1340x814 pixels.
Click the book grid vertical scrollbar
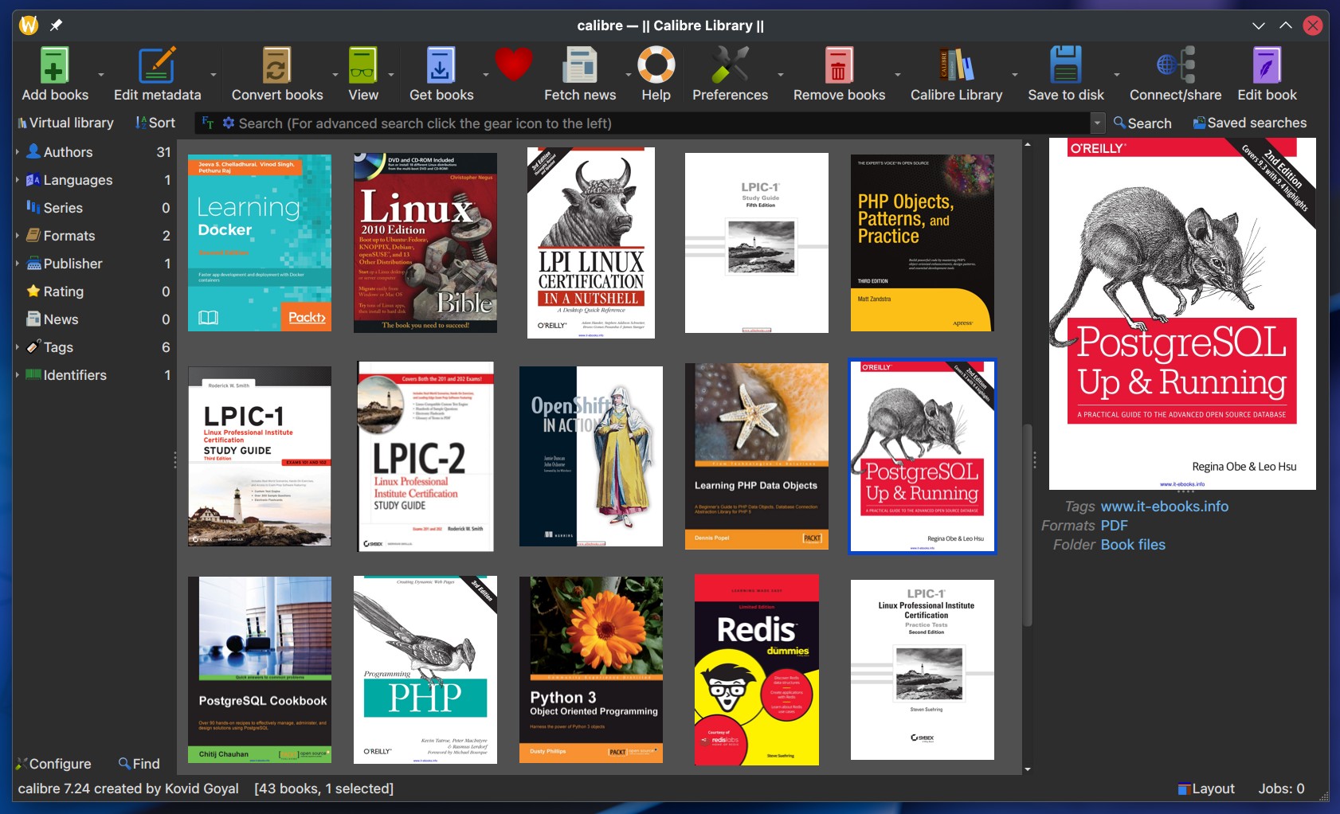[1028, 526]
